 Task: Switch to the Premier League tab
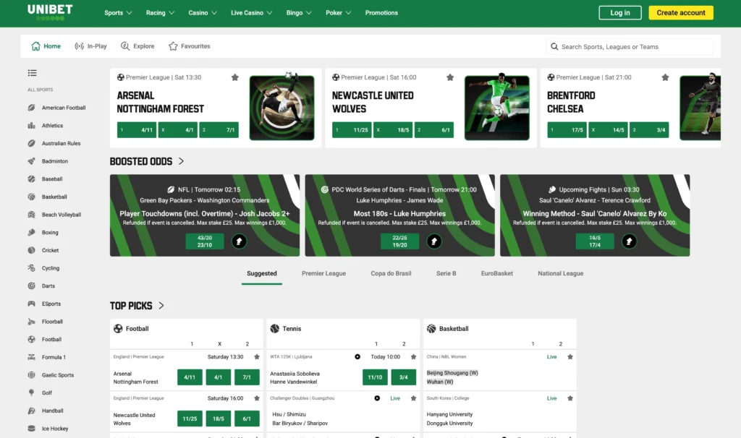[x=323, y=274]
